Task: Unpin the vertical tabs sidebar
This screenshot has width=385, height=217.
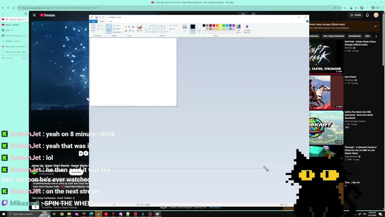Action: tap(26, 14)
